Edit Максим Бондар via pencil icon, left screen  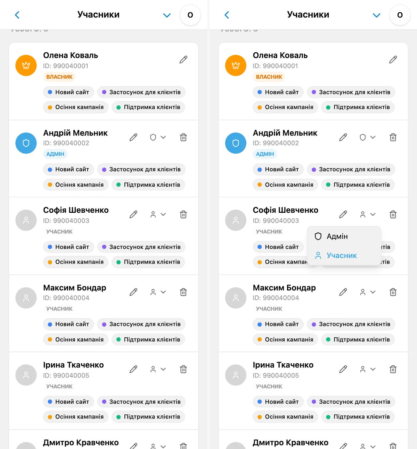click(x=133, y=292)
